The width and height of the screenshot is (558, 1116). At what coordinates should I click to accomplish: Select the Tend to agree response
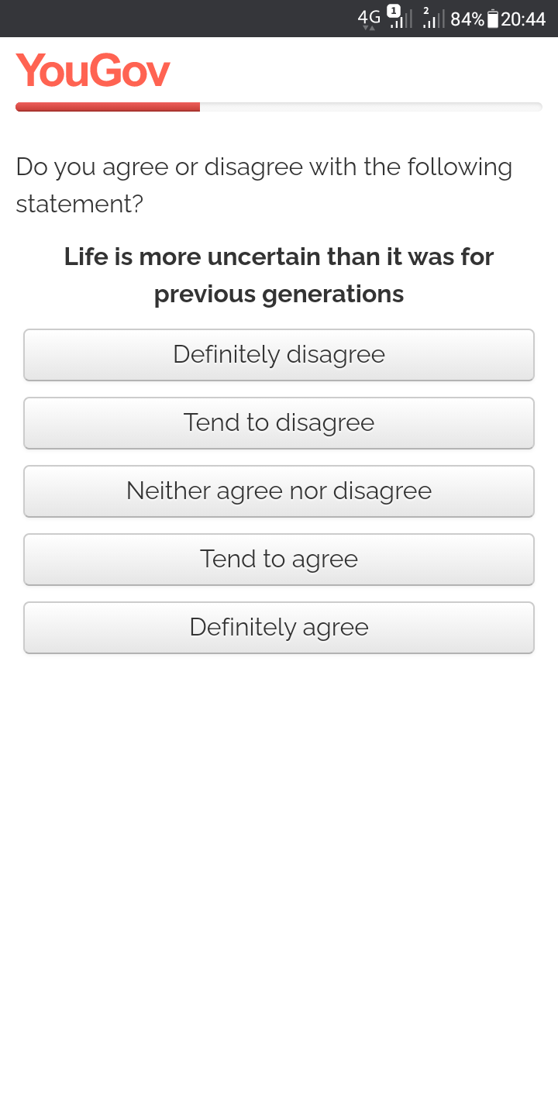click(x=279, y=560)
